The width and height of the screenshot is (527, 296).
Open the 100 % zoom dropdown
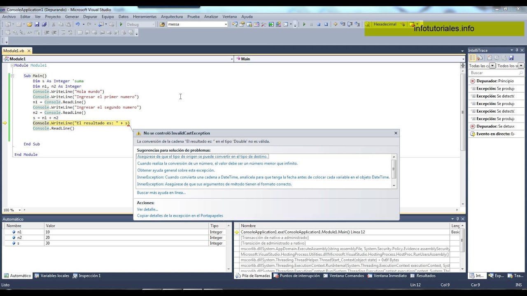click(x=19, y=210)
